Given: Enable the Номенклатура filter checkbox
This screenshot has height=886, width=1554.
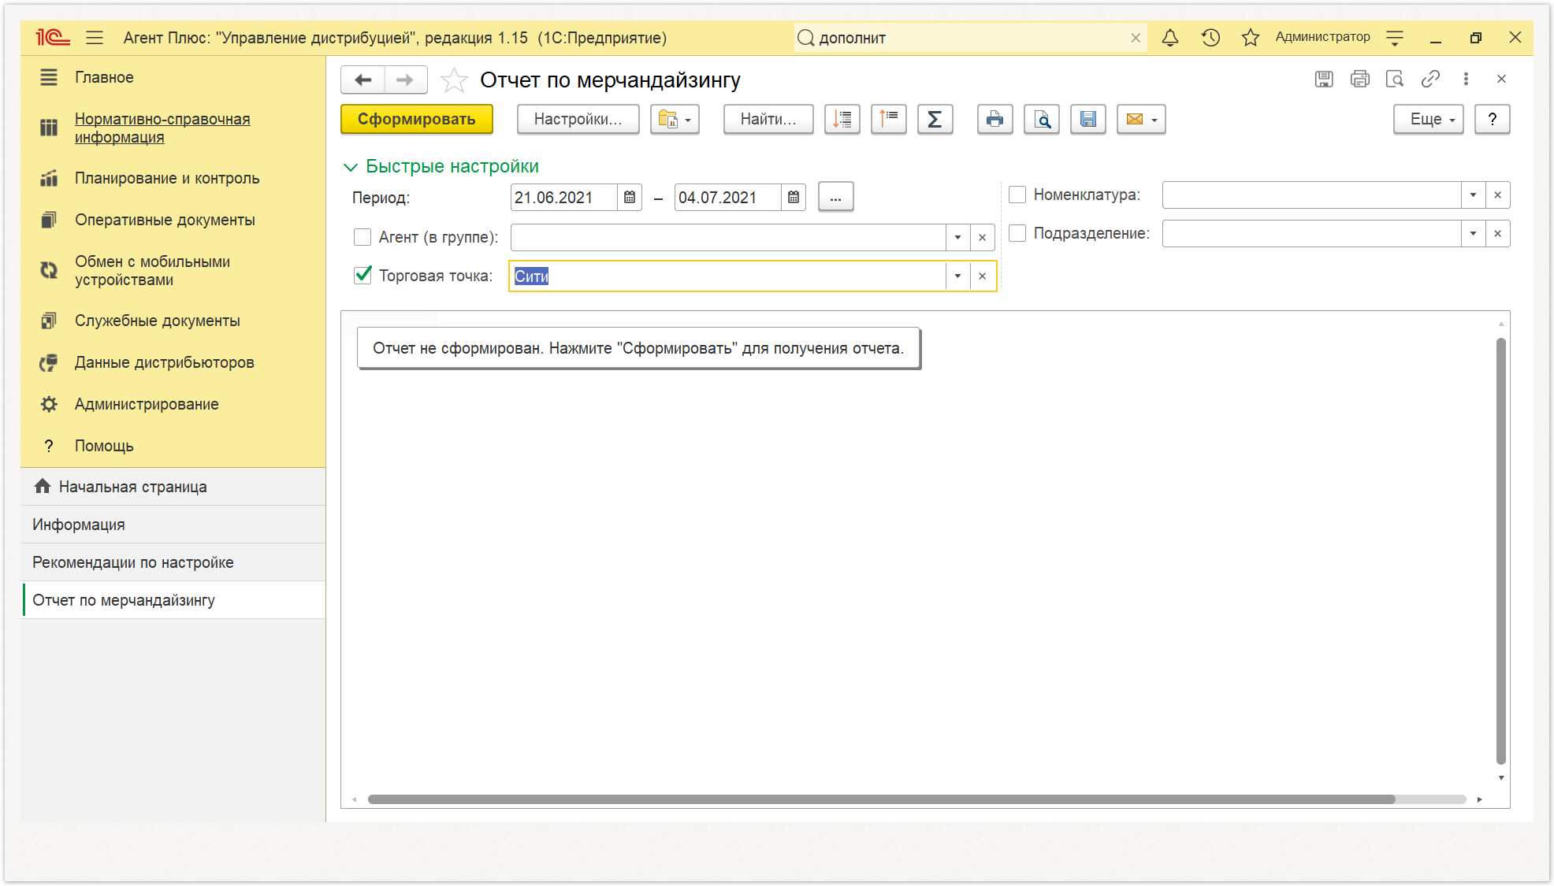Looking at the screenshot, I should 1017,195.
